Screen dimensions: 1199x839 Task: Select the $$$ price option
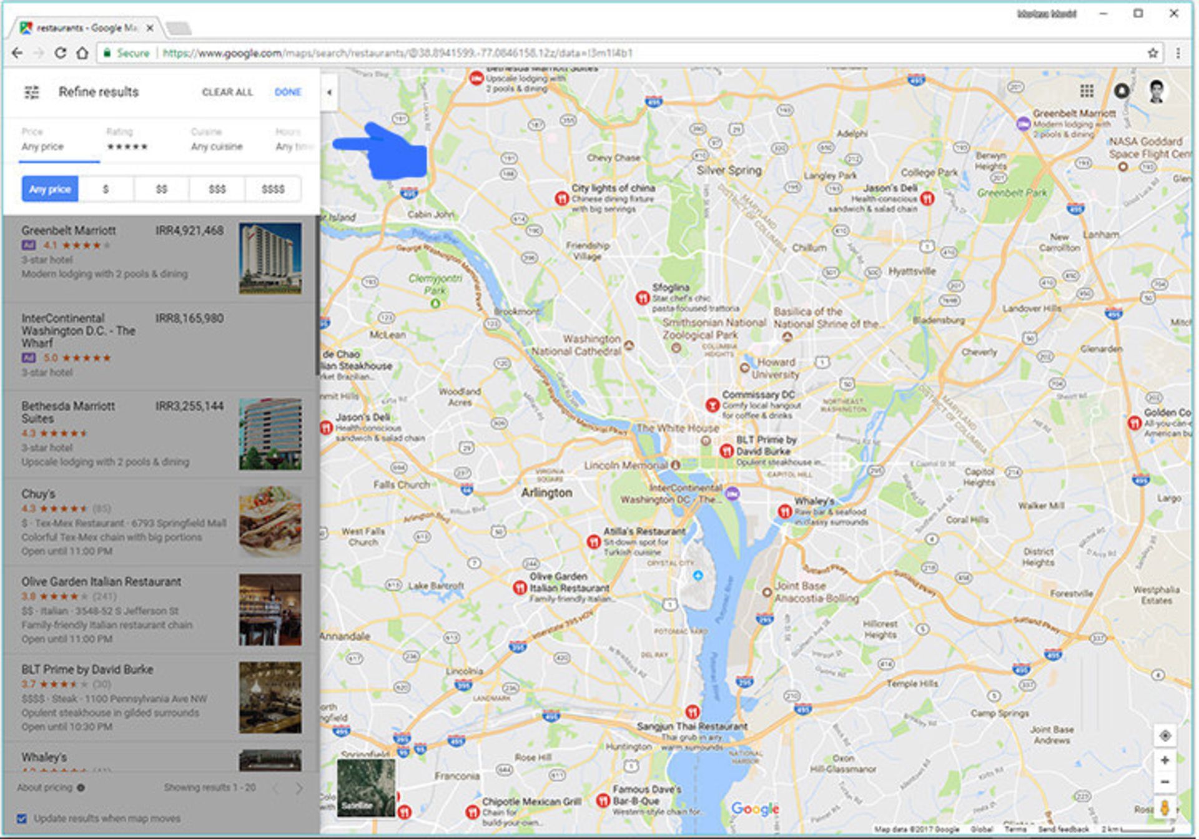click(x=217, y=189)
